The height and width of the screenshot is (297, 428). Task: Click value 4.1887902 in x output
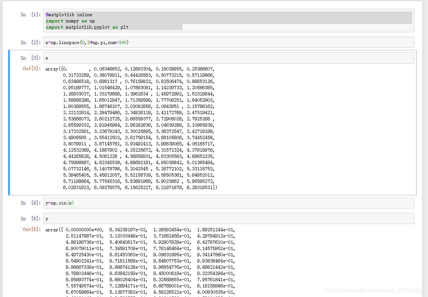(x=106, y=150)
